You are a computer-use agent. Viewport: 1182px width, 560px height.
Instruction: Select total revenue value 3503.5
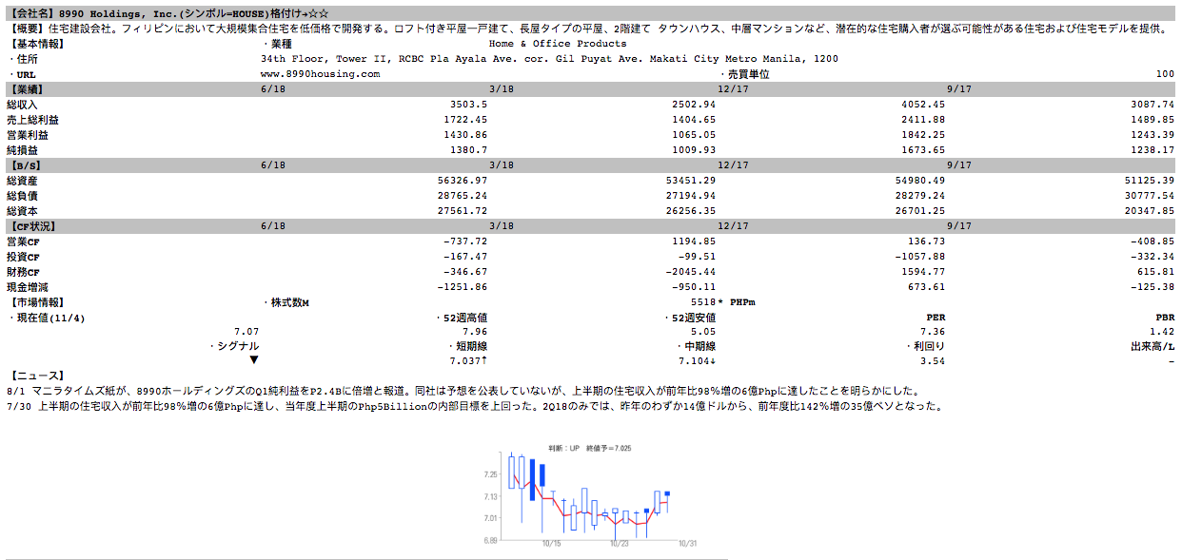click(467, 105)
